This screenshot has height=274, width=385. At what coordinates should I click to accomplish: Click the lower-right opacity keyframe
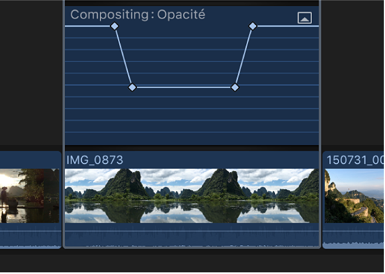(235, 87)
